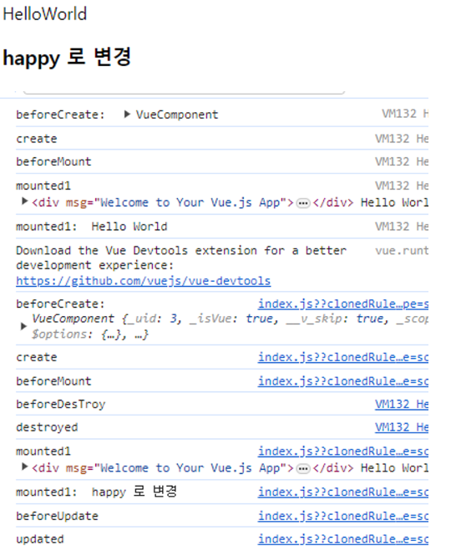Focus the console filter input at top
Image resolution: width=451 pixels, height=556 pixels.
(185, 91)
